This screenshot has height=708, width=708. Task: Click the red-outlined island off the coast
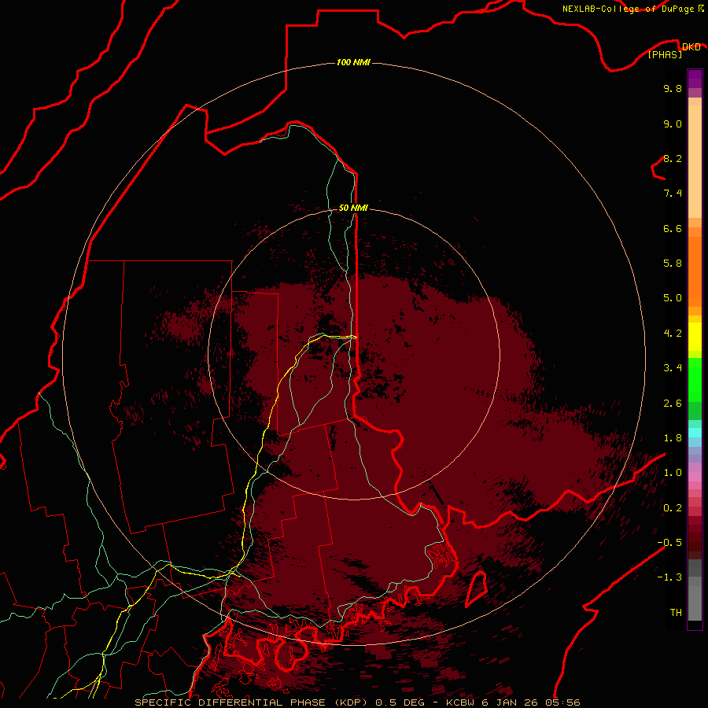[x=477, y=588]
